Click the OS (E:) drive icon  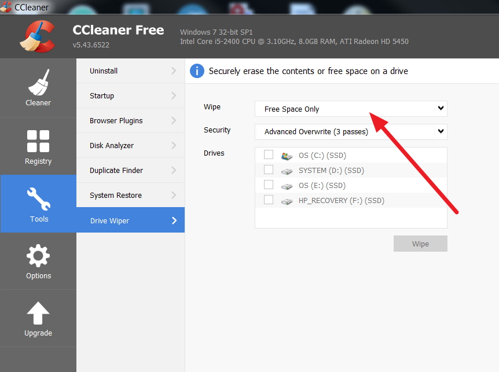(x=287, y=186)
